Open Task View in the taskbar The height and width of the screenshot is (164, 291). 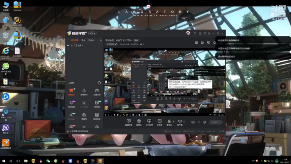18,161
